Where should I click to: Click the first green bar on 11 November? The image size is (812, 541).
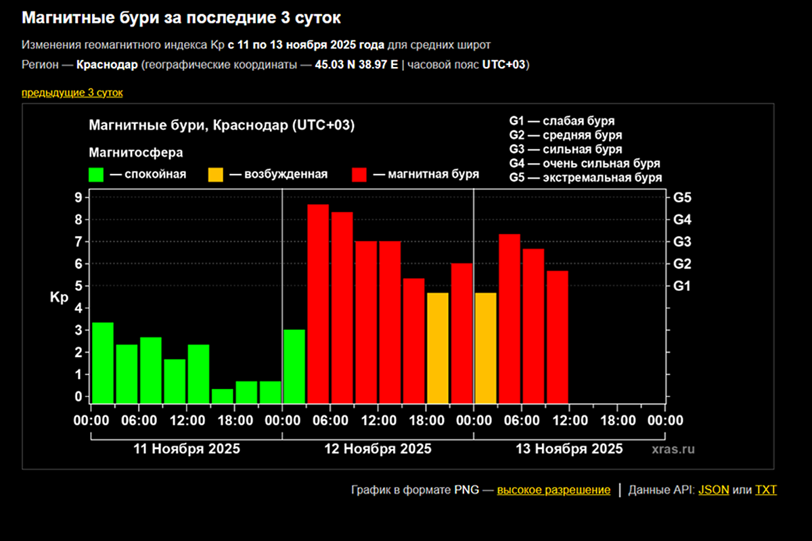coord(103,362)
